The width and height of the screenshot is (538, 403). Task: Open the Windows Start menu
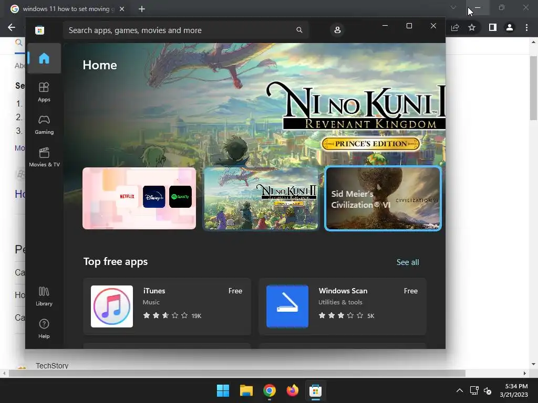click(x=223, y=390)
